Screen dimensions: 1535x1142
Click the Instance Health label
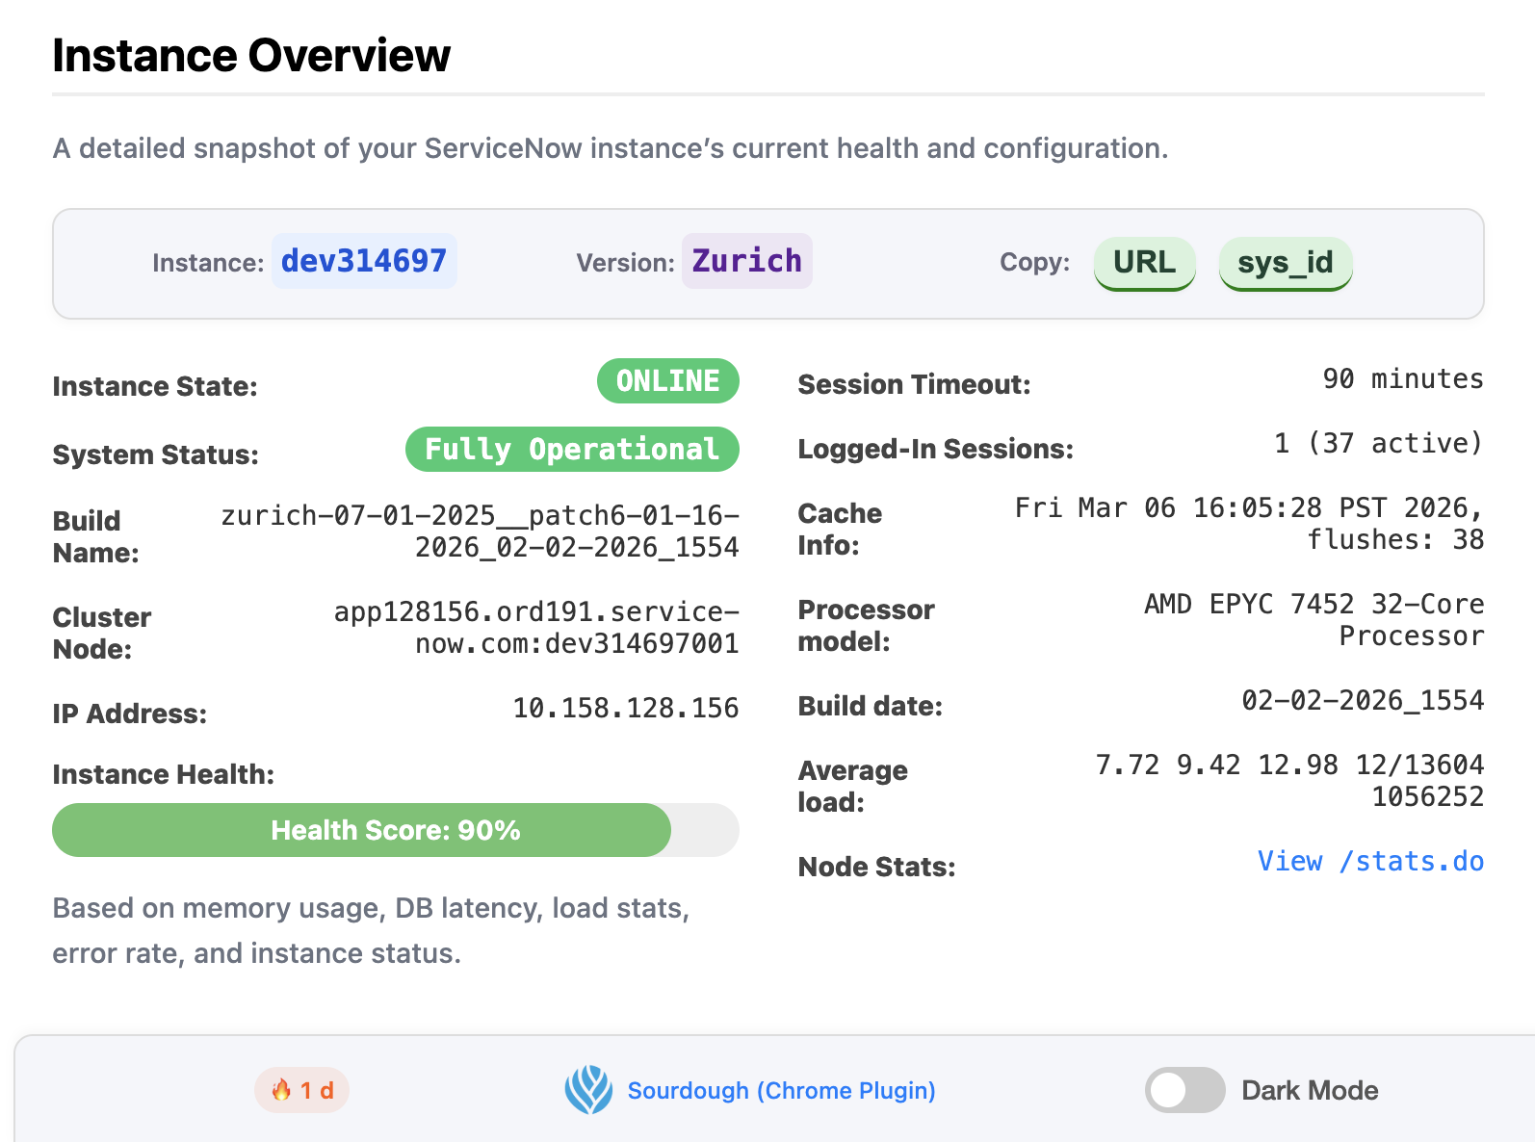click(x=164, y=774)
